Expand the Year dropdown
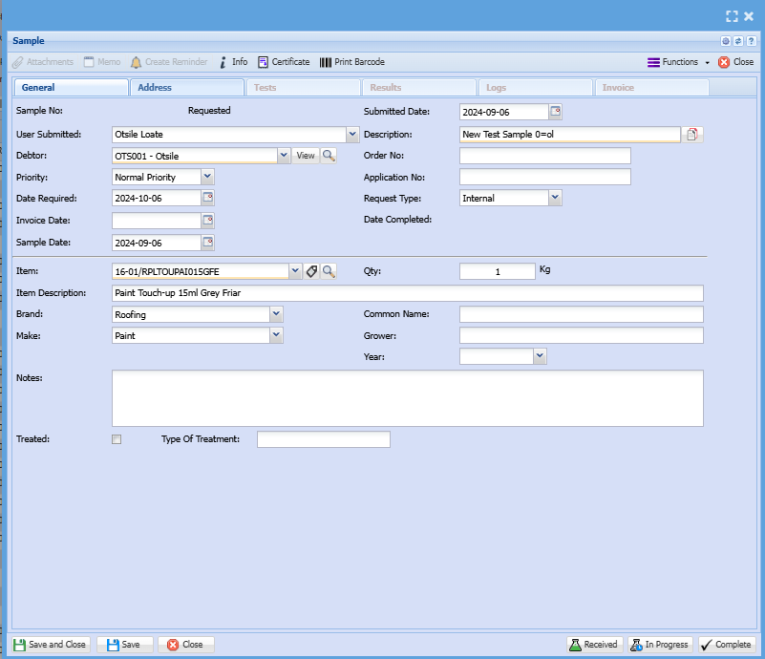 (540, 356)
